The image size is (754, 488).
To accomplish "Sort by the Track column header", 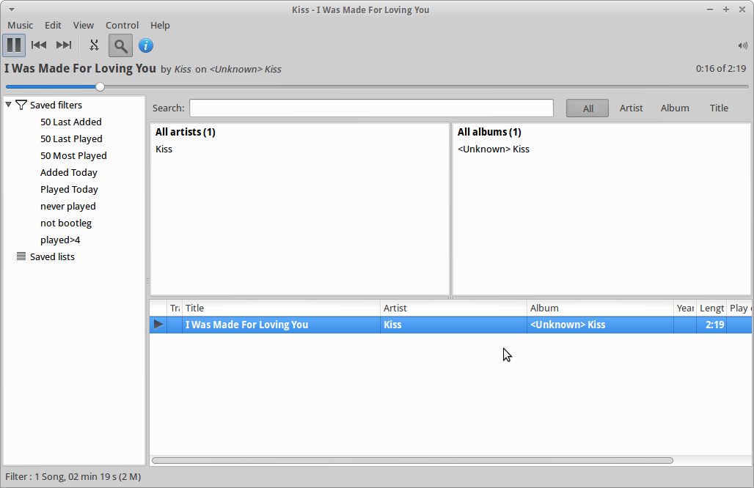I will click(175, 308).
